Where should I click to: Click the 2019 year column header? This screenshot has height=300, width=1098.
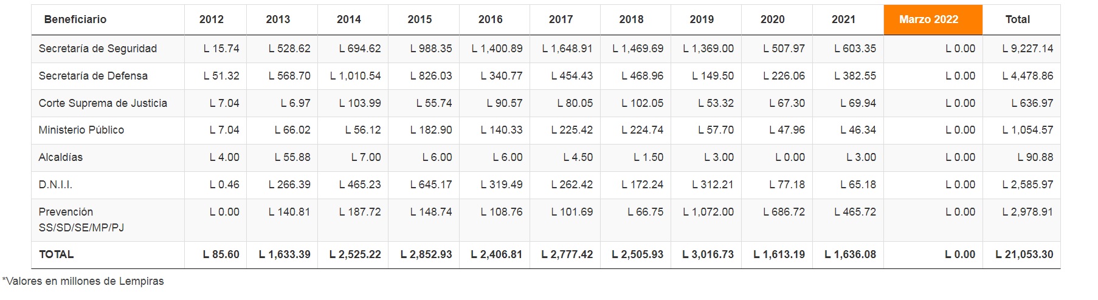pos(702,19)
